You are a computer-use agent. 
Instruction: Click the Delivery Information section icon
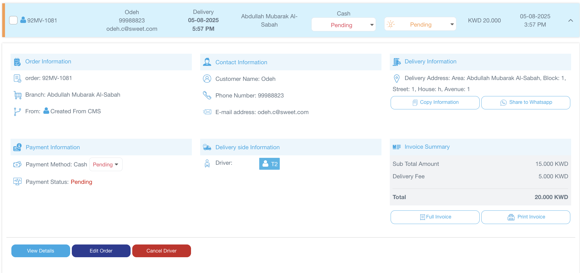point(396,62)
